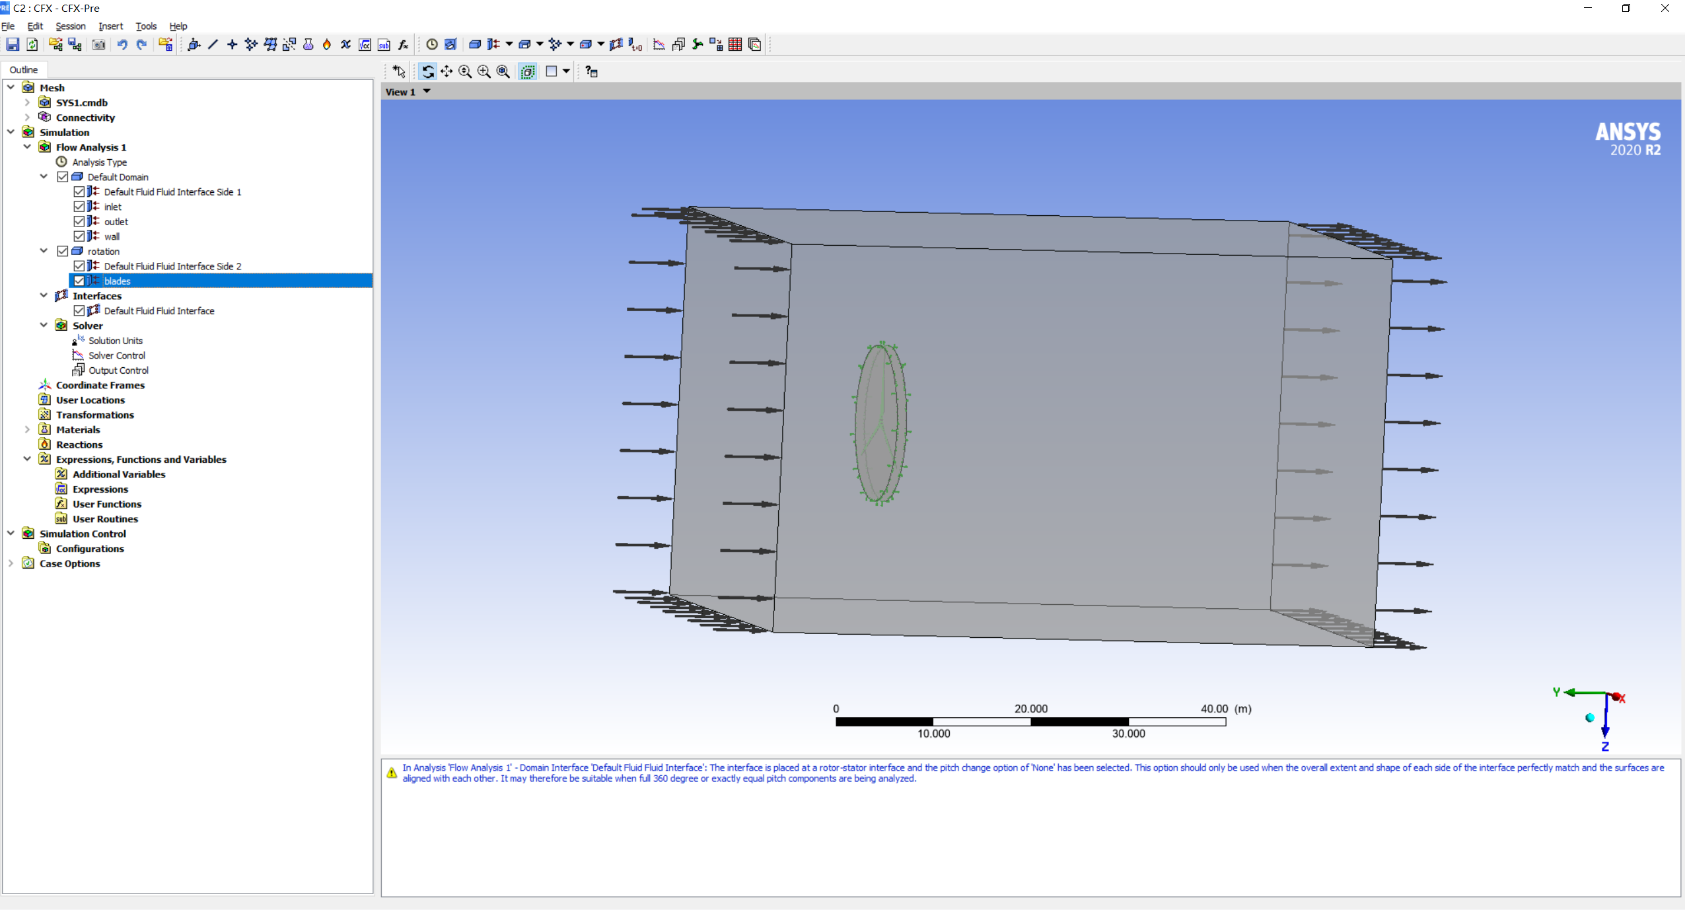Select Solution Units in the tree
1685x910 pixels.
tap(116, 340)
